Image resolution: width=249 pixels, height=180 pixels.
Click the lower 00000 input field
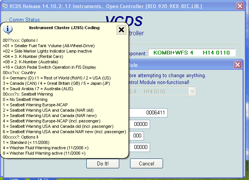click(139, 147)
